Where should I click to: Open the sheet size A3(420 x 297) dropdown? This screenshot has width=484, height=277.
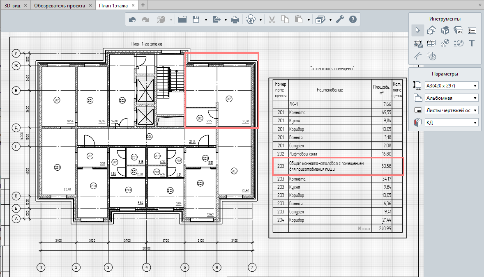pyautogui.click(x=451, y=85)
